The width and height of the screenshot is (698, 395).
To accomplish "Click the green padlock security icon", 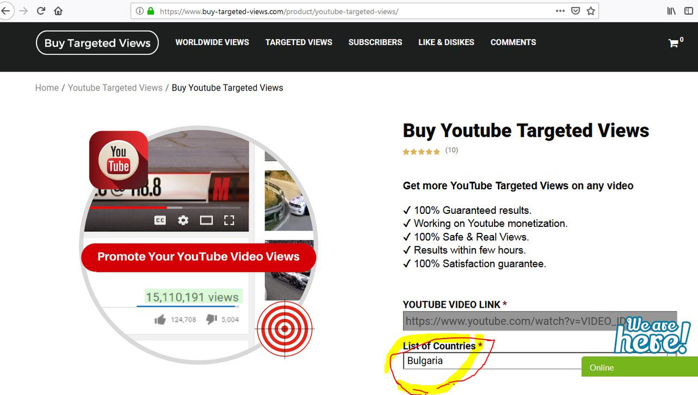I will [x=151, y=11].
